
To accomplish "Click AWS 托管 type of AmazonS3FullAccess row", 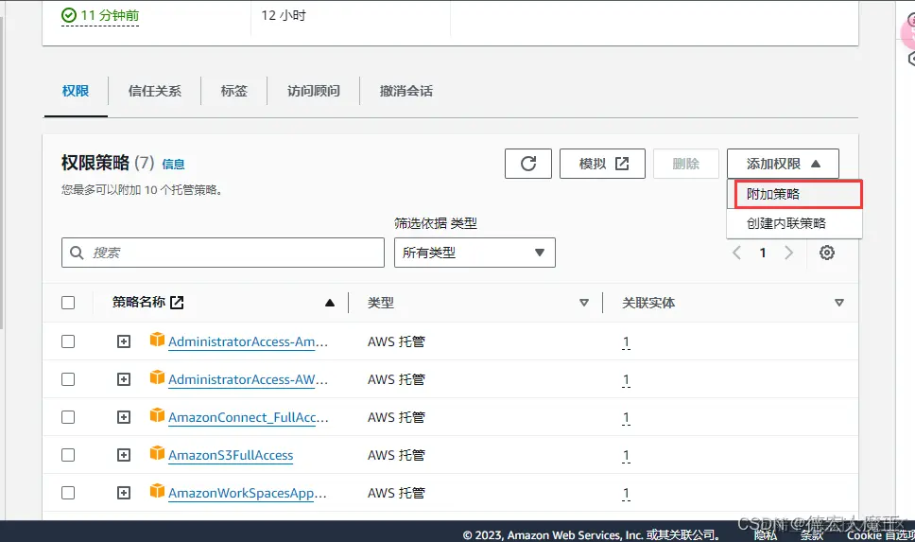I will pyautogui.click(x=396, y=456).
